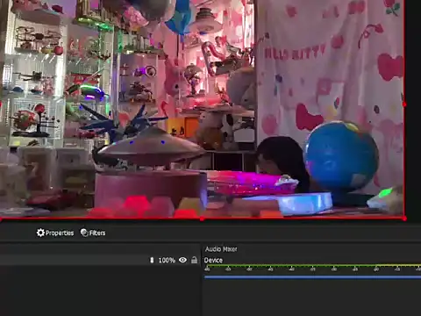Viewport: 421px width, 316px height.
Task: Click the Audio Mixer panel title
Action: point(221,249)
